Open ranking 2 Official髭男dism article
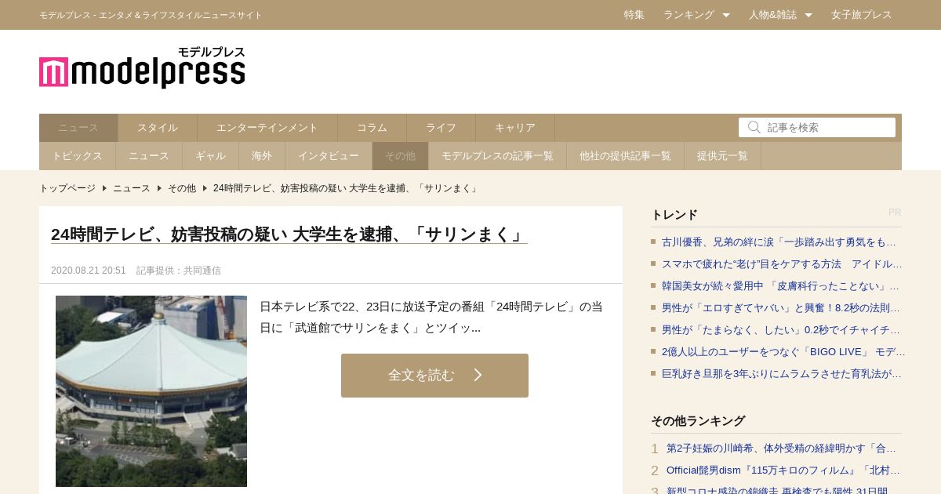Image resolution: width=941 pixels, height=494 pixels. pyautogui.click(x=783, y=470)
